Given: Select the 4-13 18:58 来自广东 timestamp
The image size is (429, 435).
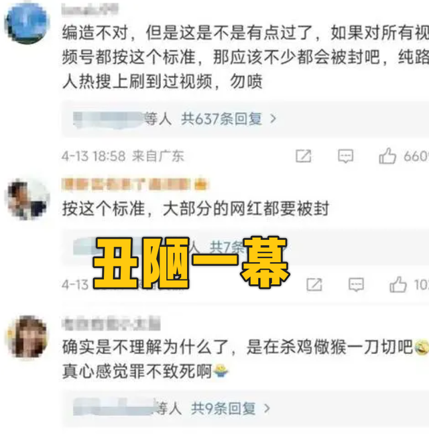Looking at the screenshot, I should 123,156.
